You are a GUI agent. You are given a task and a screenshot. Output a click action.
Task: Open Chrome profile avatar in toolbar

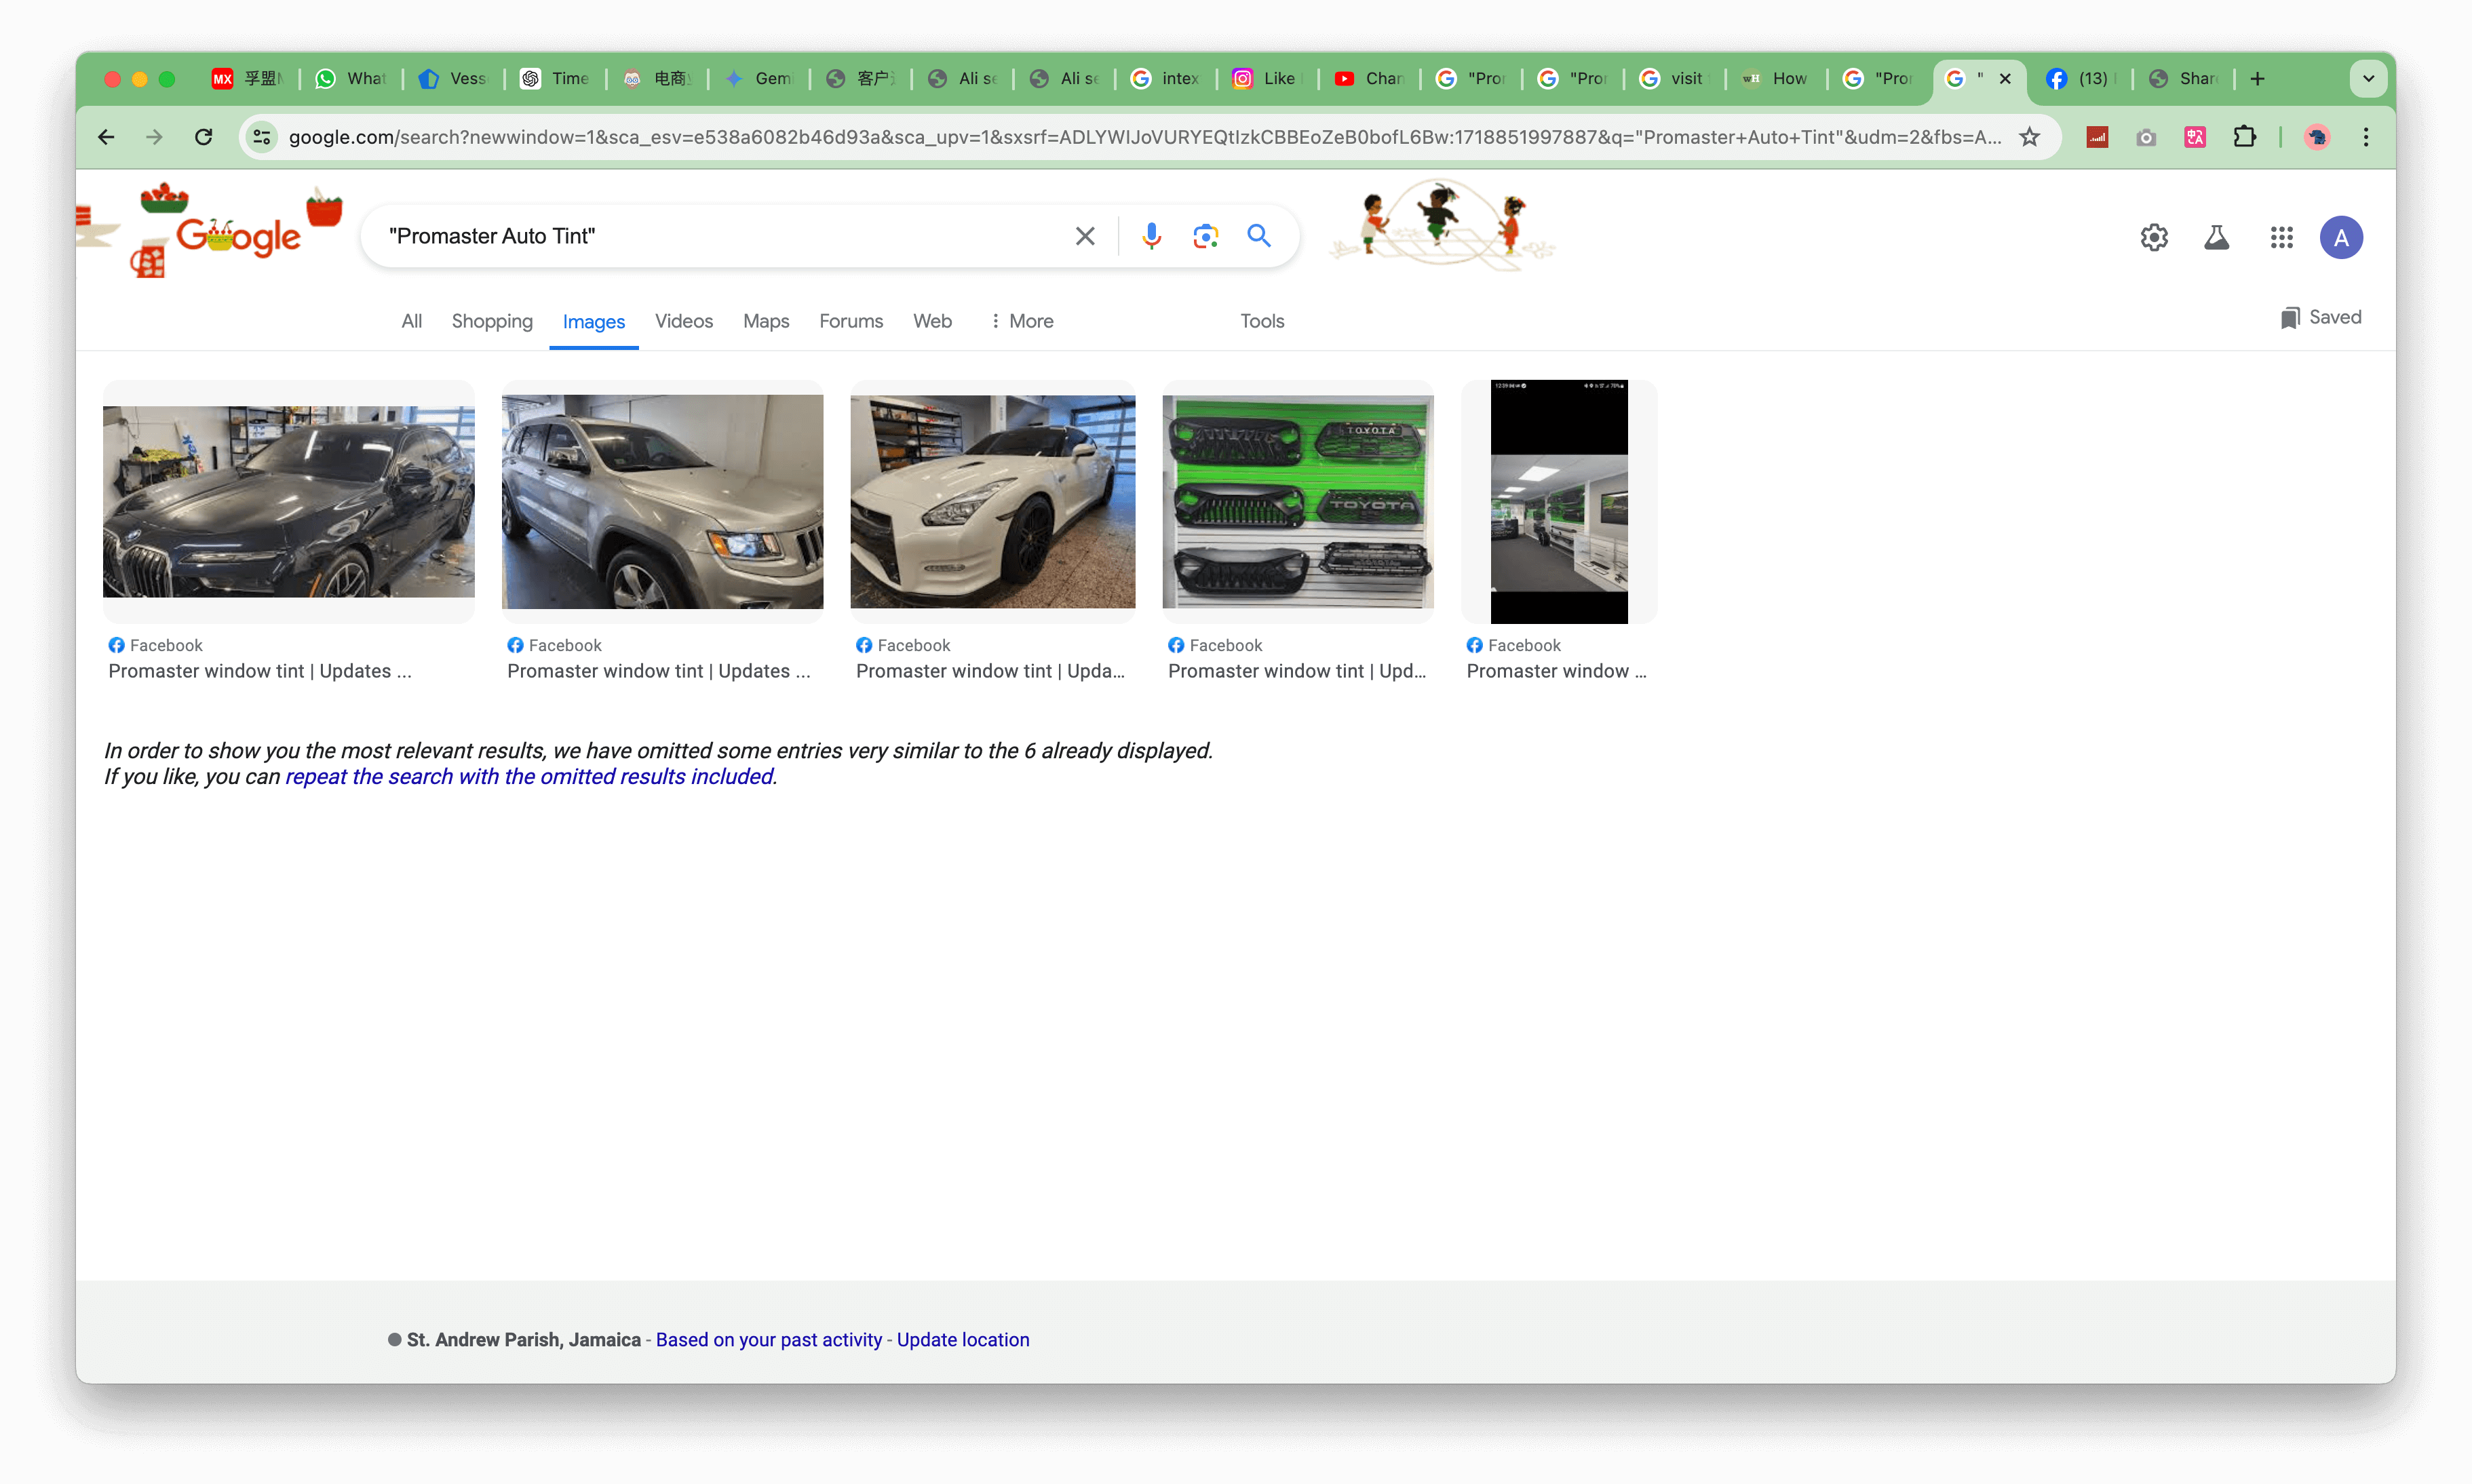tap(2317, 137)
